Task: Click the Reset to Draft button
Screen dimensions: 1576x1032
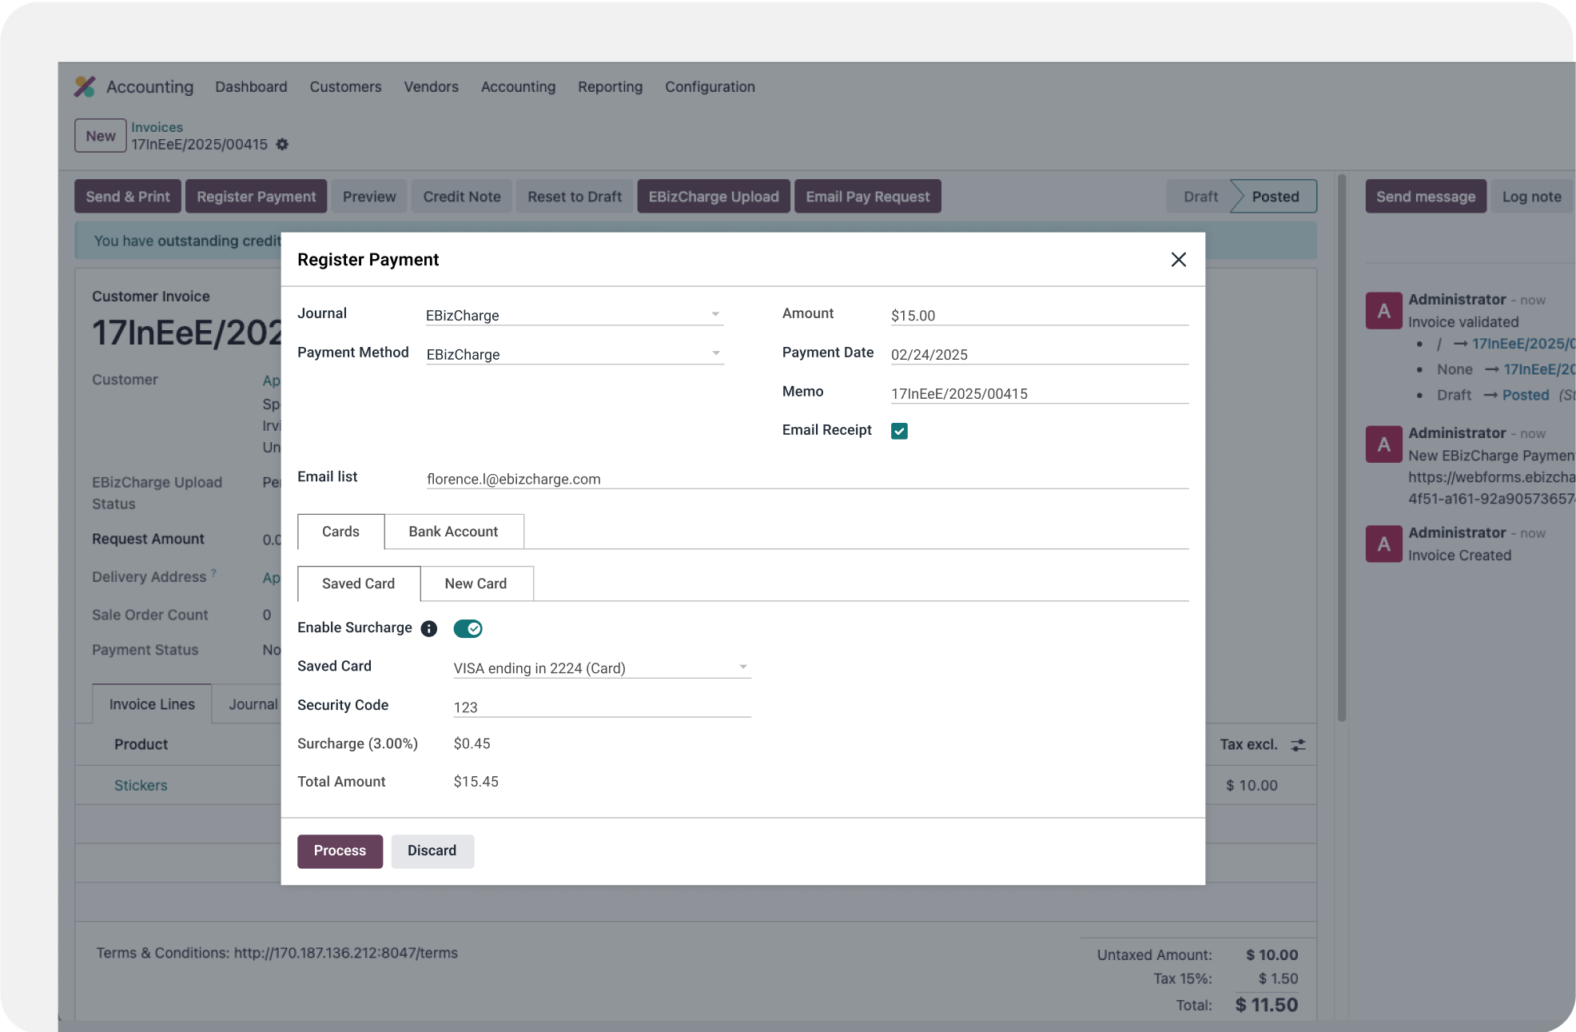Action: pyautogui.click(x=575, y=197)
